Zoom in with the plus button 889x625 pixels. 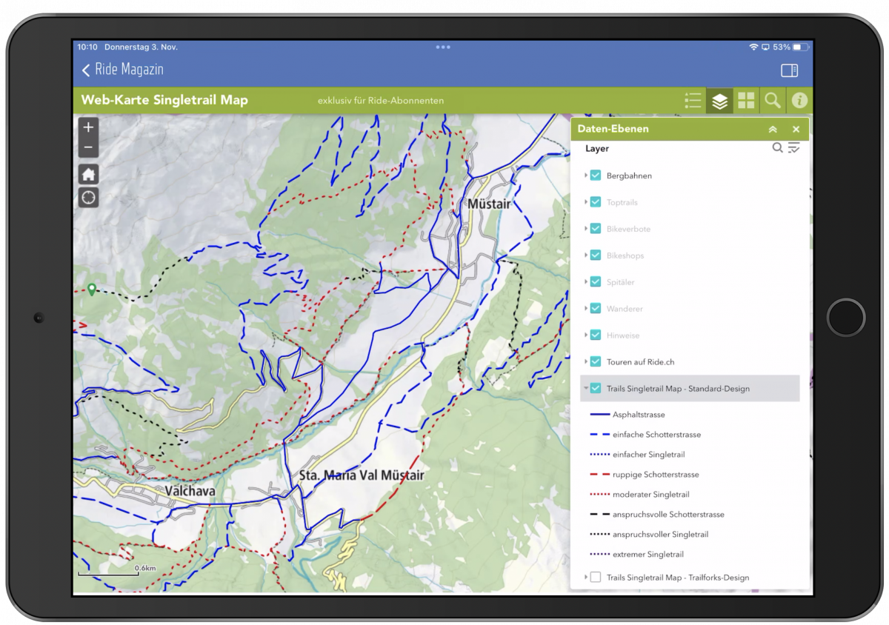(88, 127)
